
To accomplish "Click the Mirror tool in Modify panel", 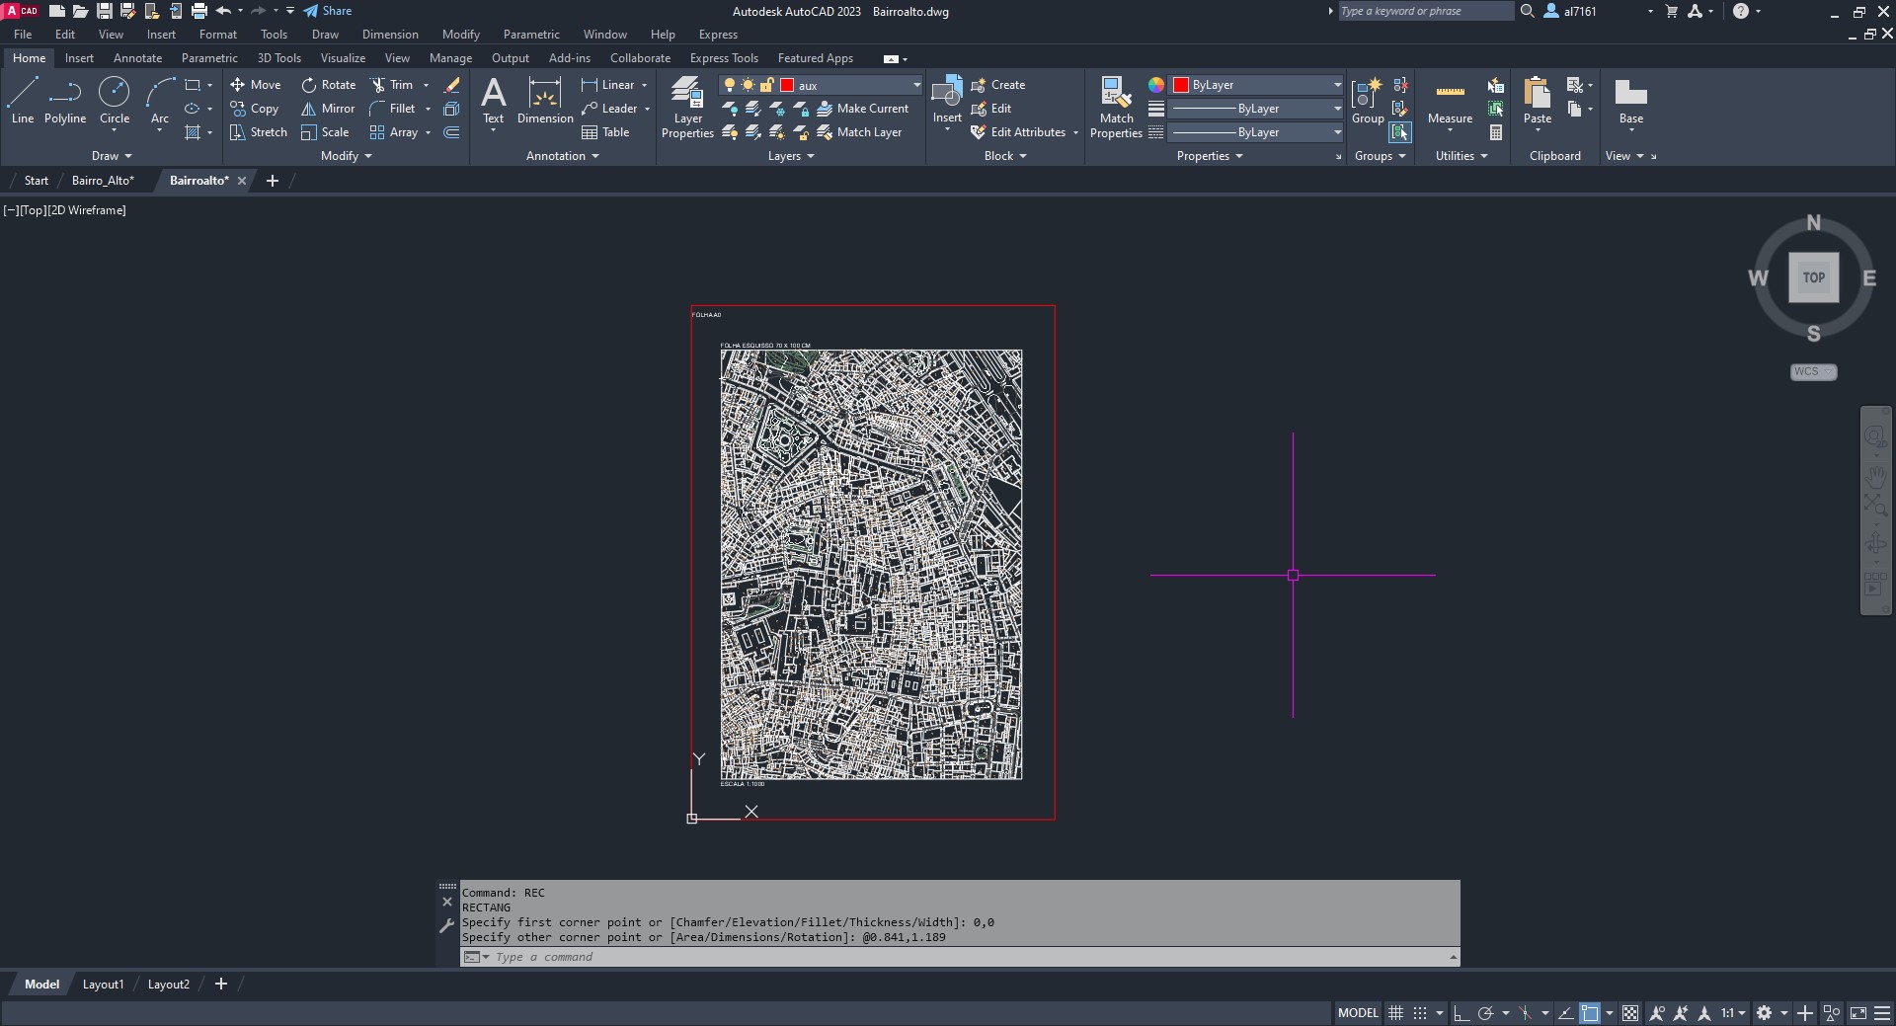I will 328,109.
